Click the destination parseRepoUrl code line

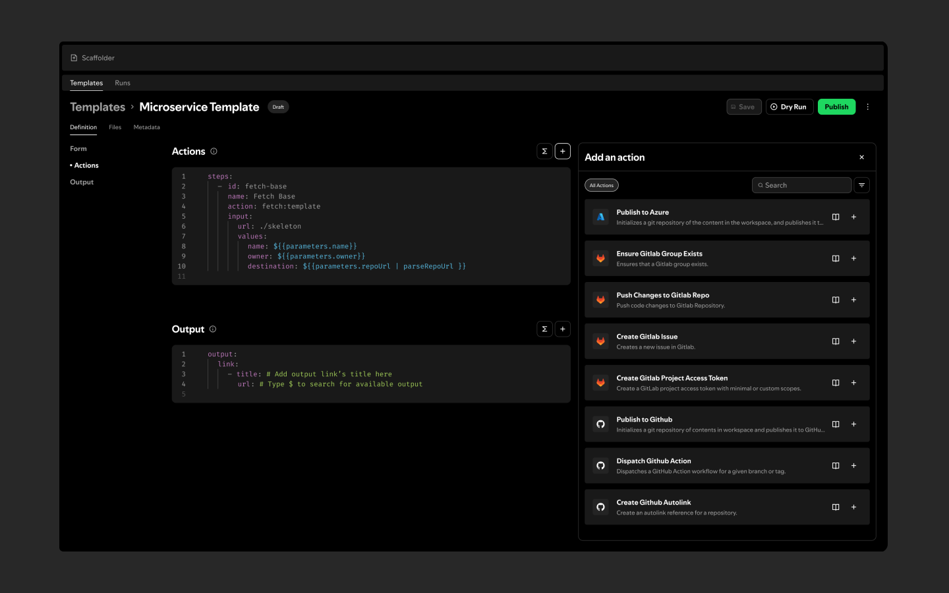[357, 266]
